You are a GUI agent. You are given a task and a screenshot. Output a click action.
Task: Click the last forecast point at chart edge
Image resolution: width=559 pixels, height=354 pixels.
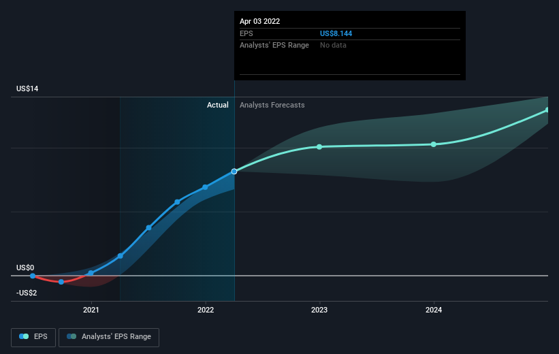547,110
